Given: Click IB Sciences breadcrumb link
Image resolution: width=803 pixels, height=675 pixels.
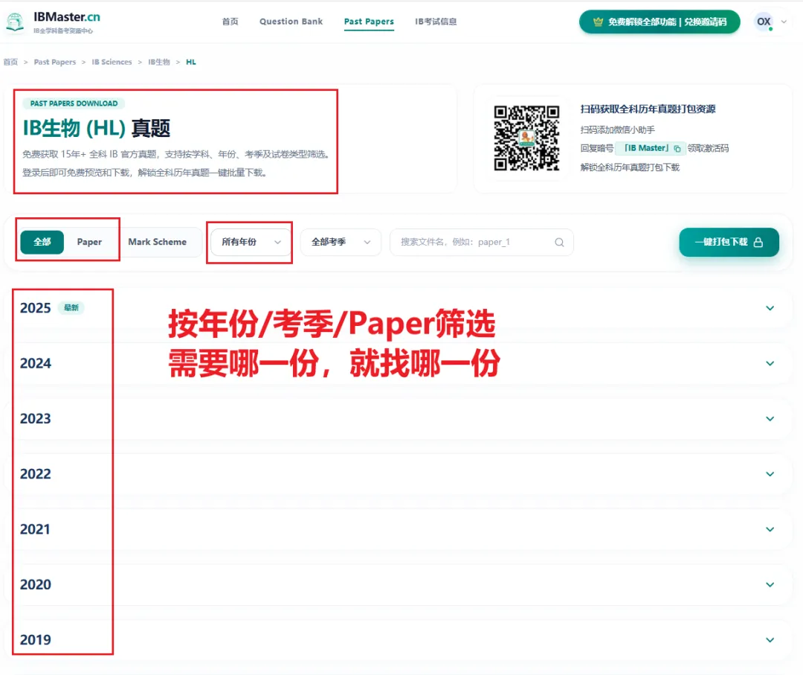Looking at the screenshot, I should [x=112, y=62].
